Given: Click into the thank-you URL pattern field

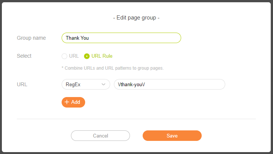Looking at the screenshot, I should pyautogui.click(x=169, y=85).
